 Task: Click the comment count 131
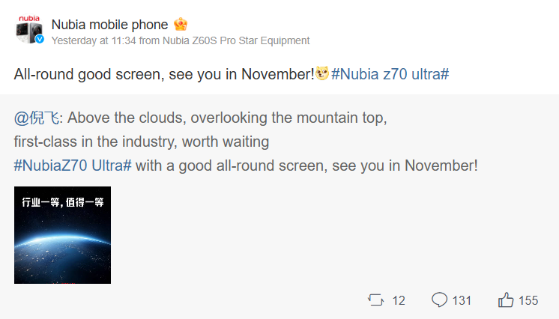(462, 300)
